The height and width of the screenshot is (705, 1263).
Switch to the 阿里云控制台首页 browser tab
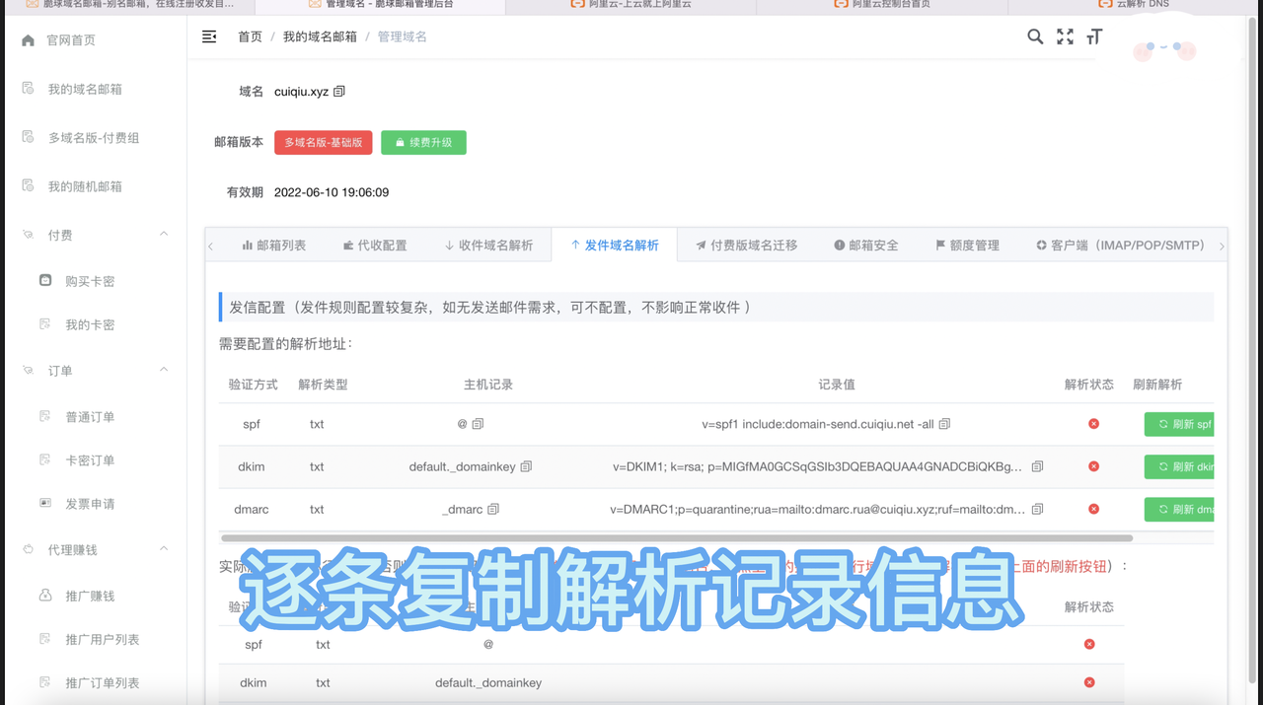881,6
